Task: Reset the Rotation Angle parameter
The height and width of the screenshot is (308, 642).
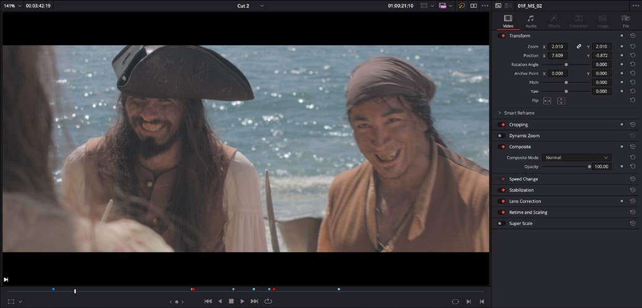Action: click(633, 64)
